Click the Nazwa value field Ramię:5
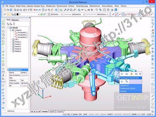This screenshot has width=156, height=117. (x=25, y=73)
